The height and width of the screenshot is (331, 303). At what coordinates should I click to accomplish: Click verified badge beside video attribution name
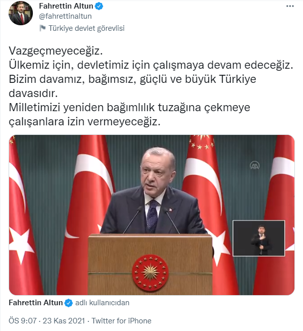click(x=68, y=303)
